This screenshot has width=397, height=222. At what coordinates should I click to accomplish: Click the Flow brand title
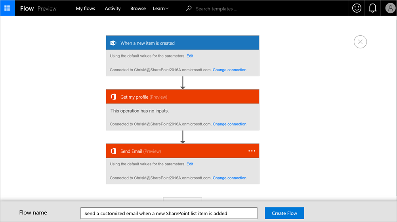point(27,8)
